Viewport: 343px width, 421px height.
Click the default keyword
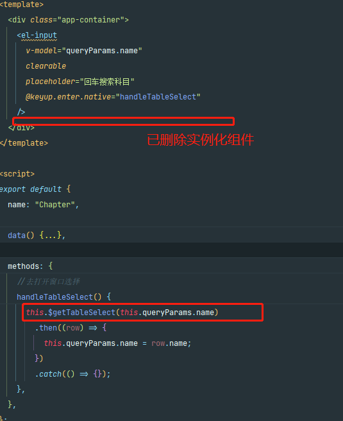point(46,189)
